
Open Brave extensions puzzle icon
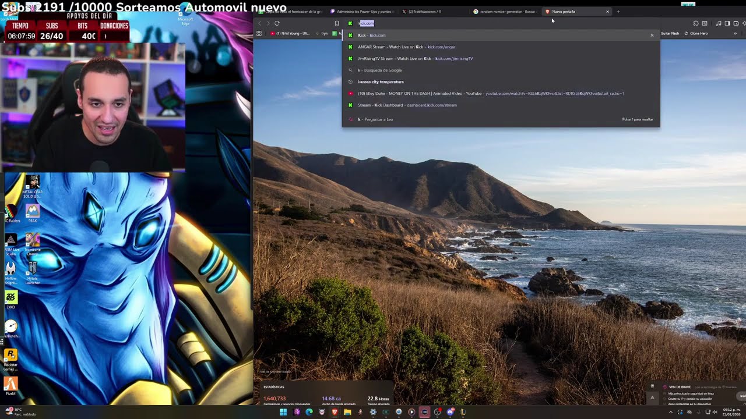tap(696, 23)
